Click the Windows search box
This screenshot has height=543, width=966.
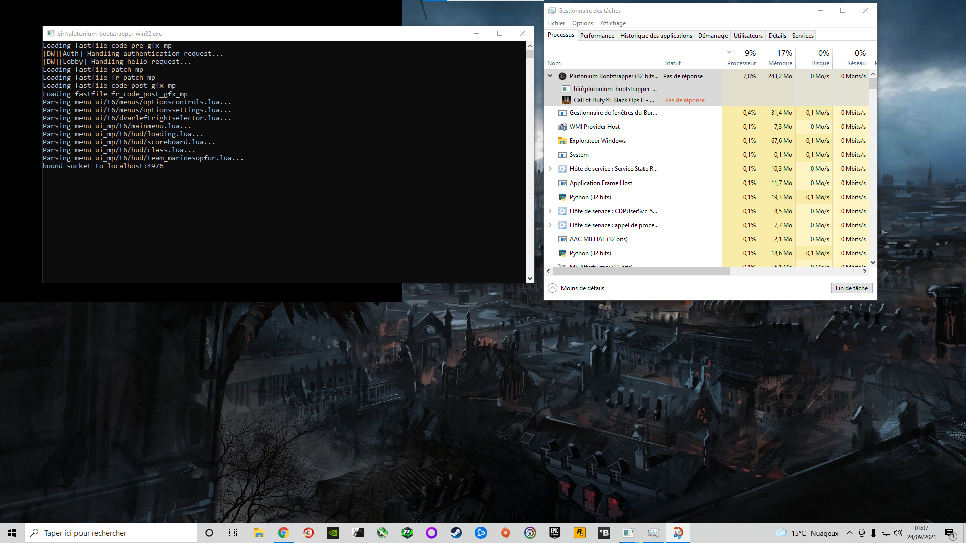point(111,533)
